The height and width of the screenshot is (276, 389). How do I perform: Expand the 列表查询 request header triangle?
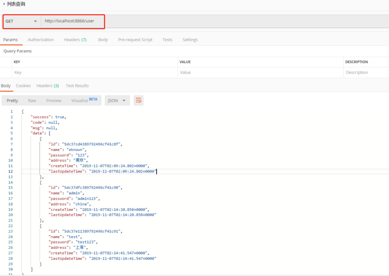(4, 4)
